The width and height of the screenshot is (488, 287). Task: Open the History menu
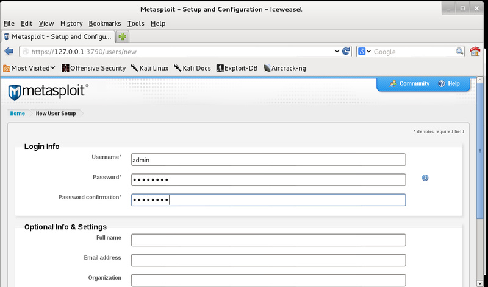click(x=71, y=24)
